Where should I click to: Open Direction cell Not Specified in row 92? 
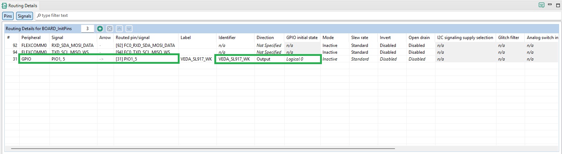[270, 45]
